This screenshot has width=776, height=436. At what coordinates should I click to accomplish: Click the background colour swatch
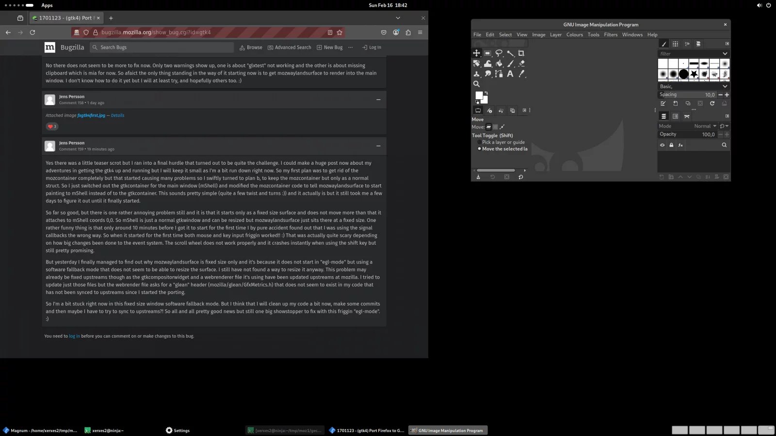pos(485,101)
